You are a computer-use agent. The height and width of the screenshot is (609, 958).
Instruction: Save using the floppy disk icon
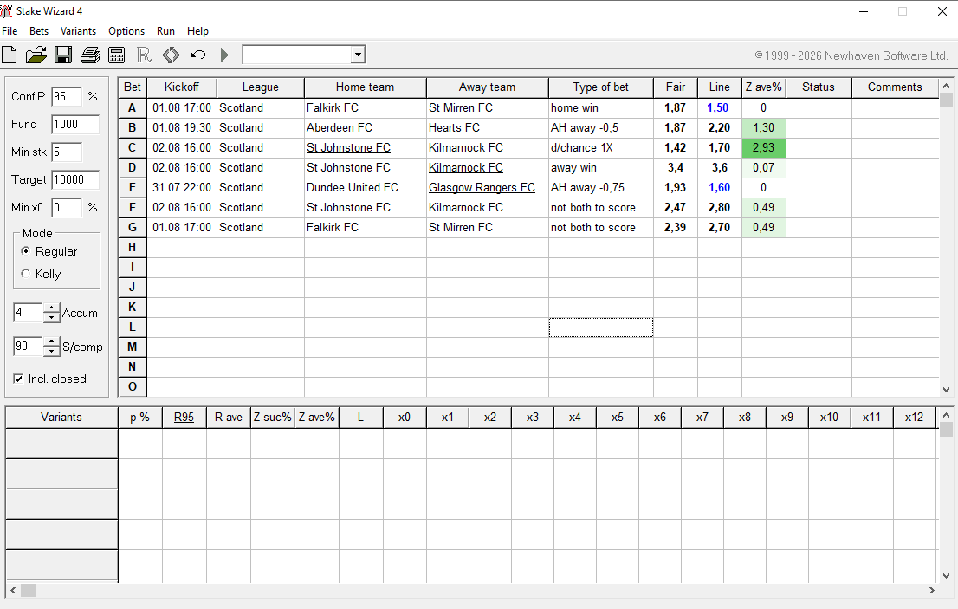(x=63, y=55)
